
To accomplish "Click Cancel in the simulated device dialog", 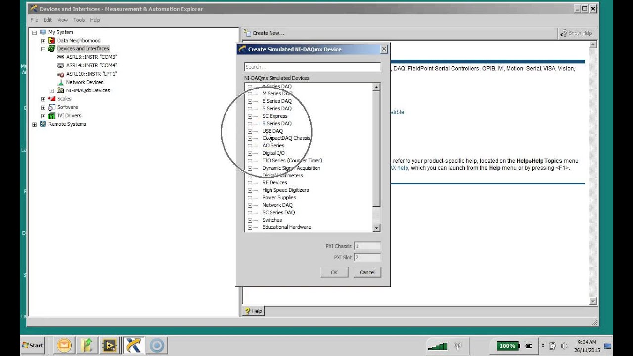I will tap(367, 272).
